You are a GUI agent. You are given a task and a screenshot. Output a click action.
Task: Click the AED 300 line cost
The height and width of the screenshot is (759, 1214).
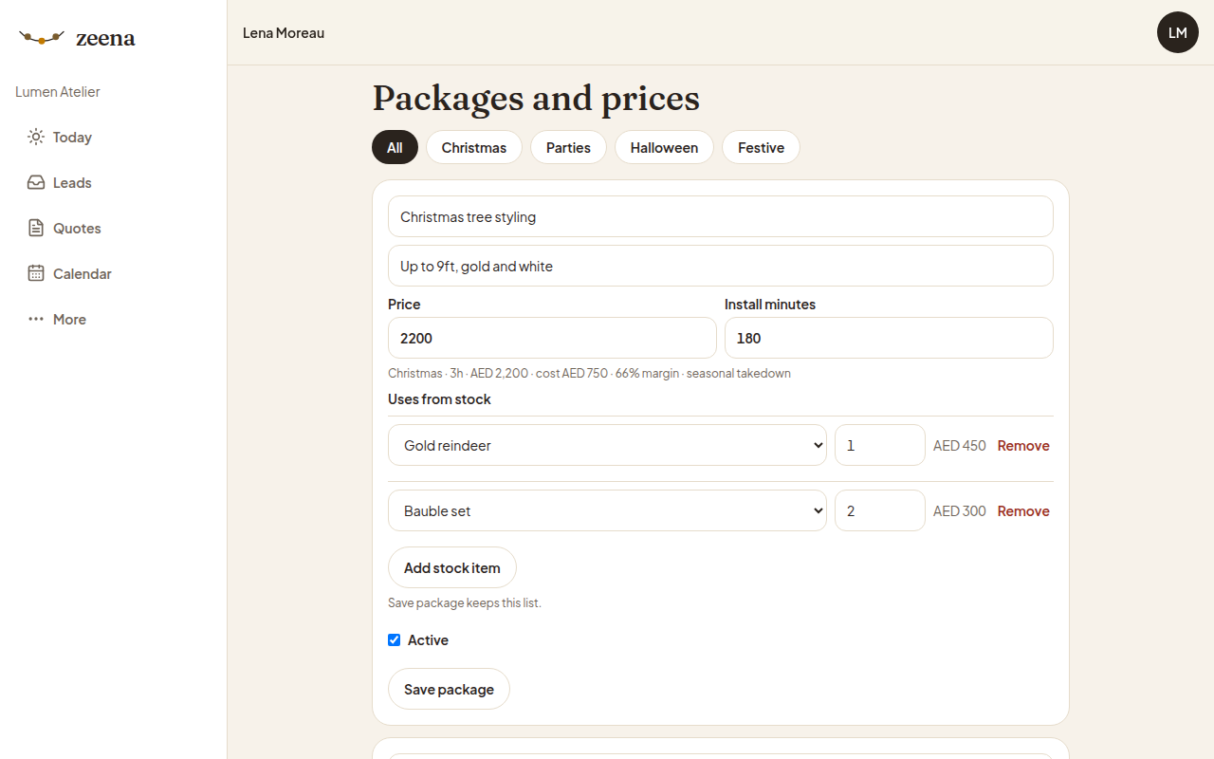pyautogui.click(x=960, y=510)
